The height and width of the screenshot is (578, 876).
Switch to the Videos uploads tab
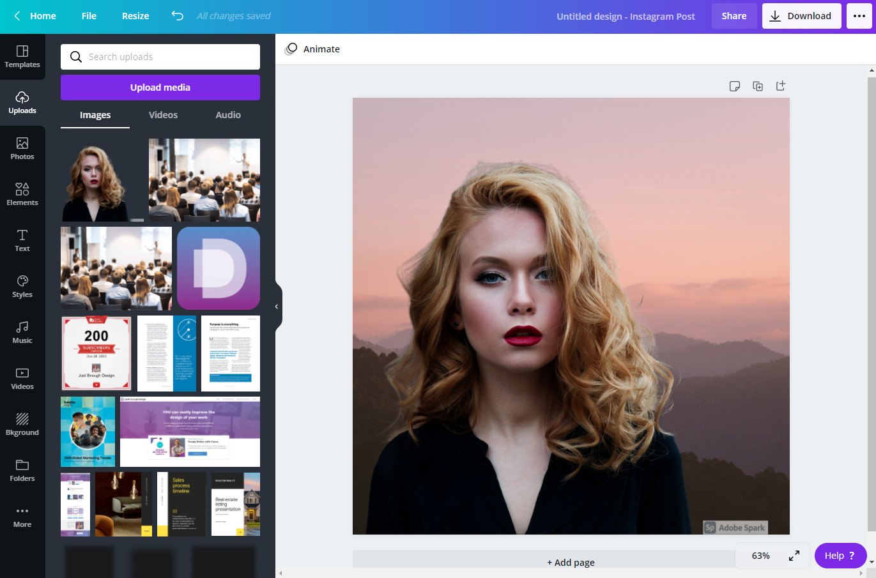[x=163, y=115]
